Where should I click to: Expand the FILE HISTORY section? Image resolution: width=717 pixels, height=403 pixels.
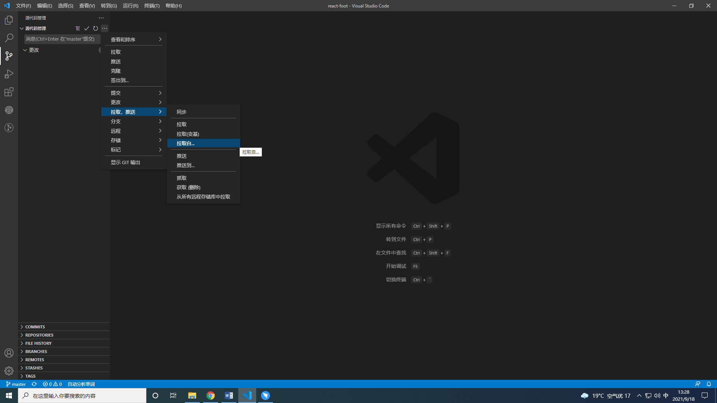click(x=64, y=343)
